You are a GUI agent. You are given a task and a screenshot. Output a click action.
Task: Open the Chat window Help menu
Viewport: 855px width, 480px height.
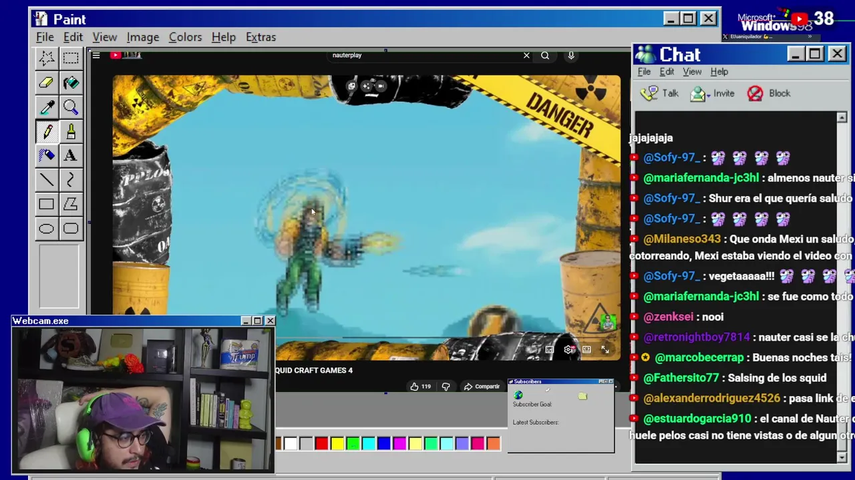[719, 72]
